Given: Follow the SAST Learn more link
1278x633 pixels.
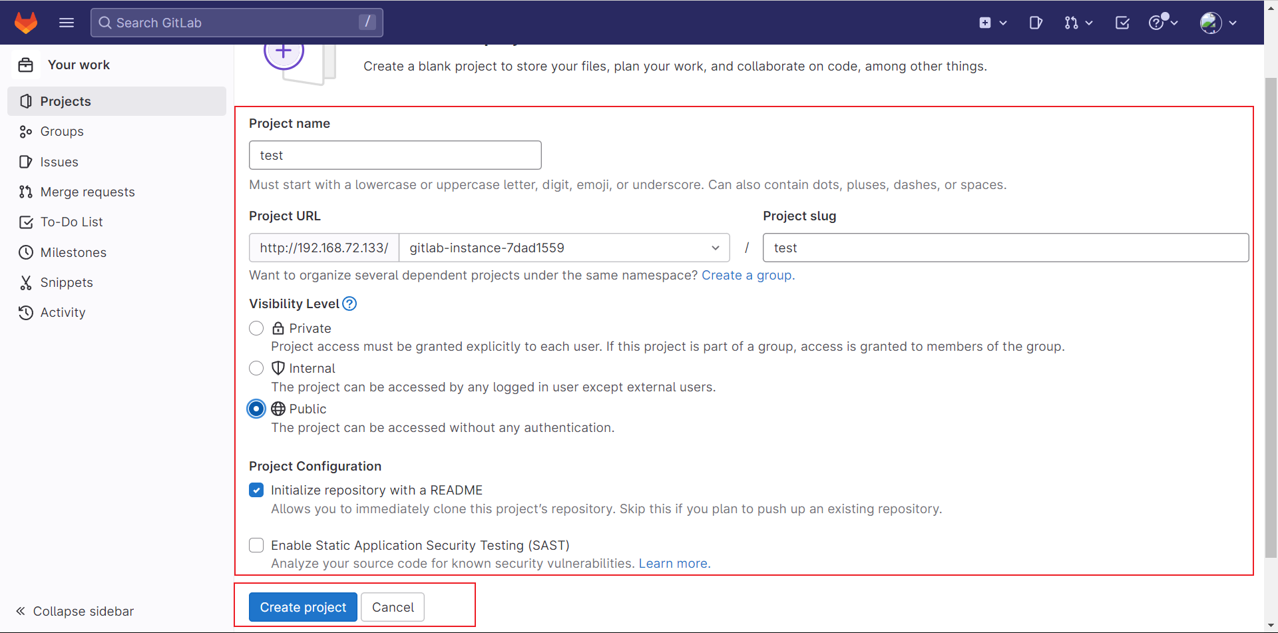Looking at the screenshot, I should 675,563.
